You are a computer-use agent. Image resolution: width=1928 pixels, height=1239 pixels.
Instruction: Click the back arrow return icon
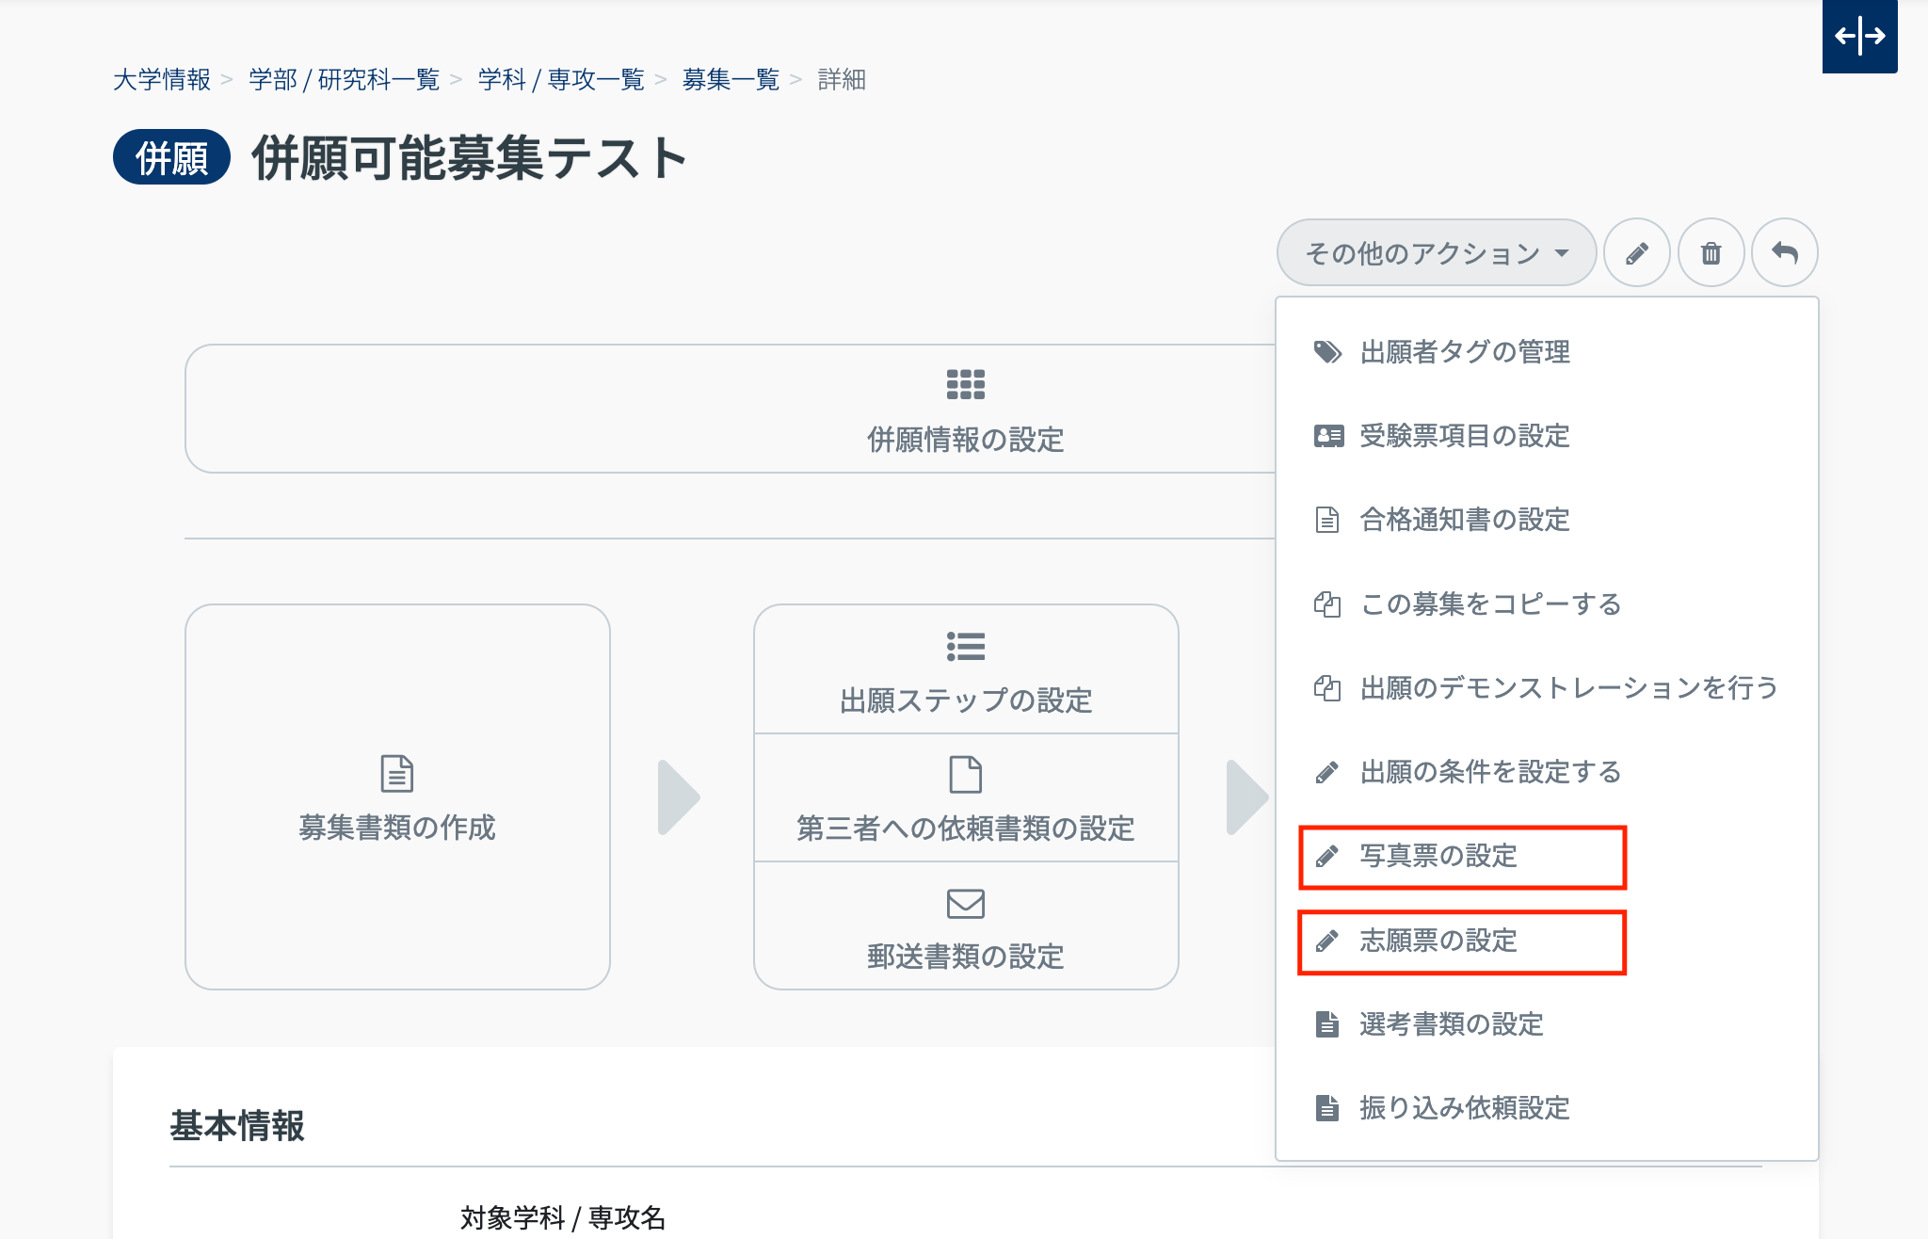1784,253
